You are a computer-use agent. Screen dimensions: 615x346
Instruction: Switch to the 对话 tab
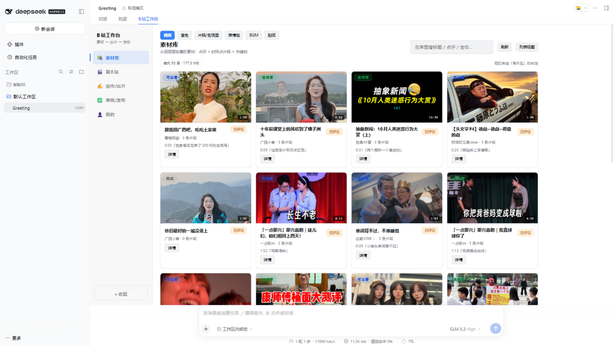pyautogui.click(x=103, y=19)
